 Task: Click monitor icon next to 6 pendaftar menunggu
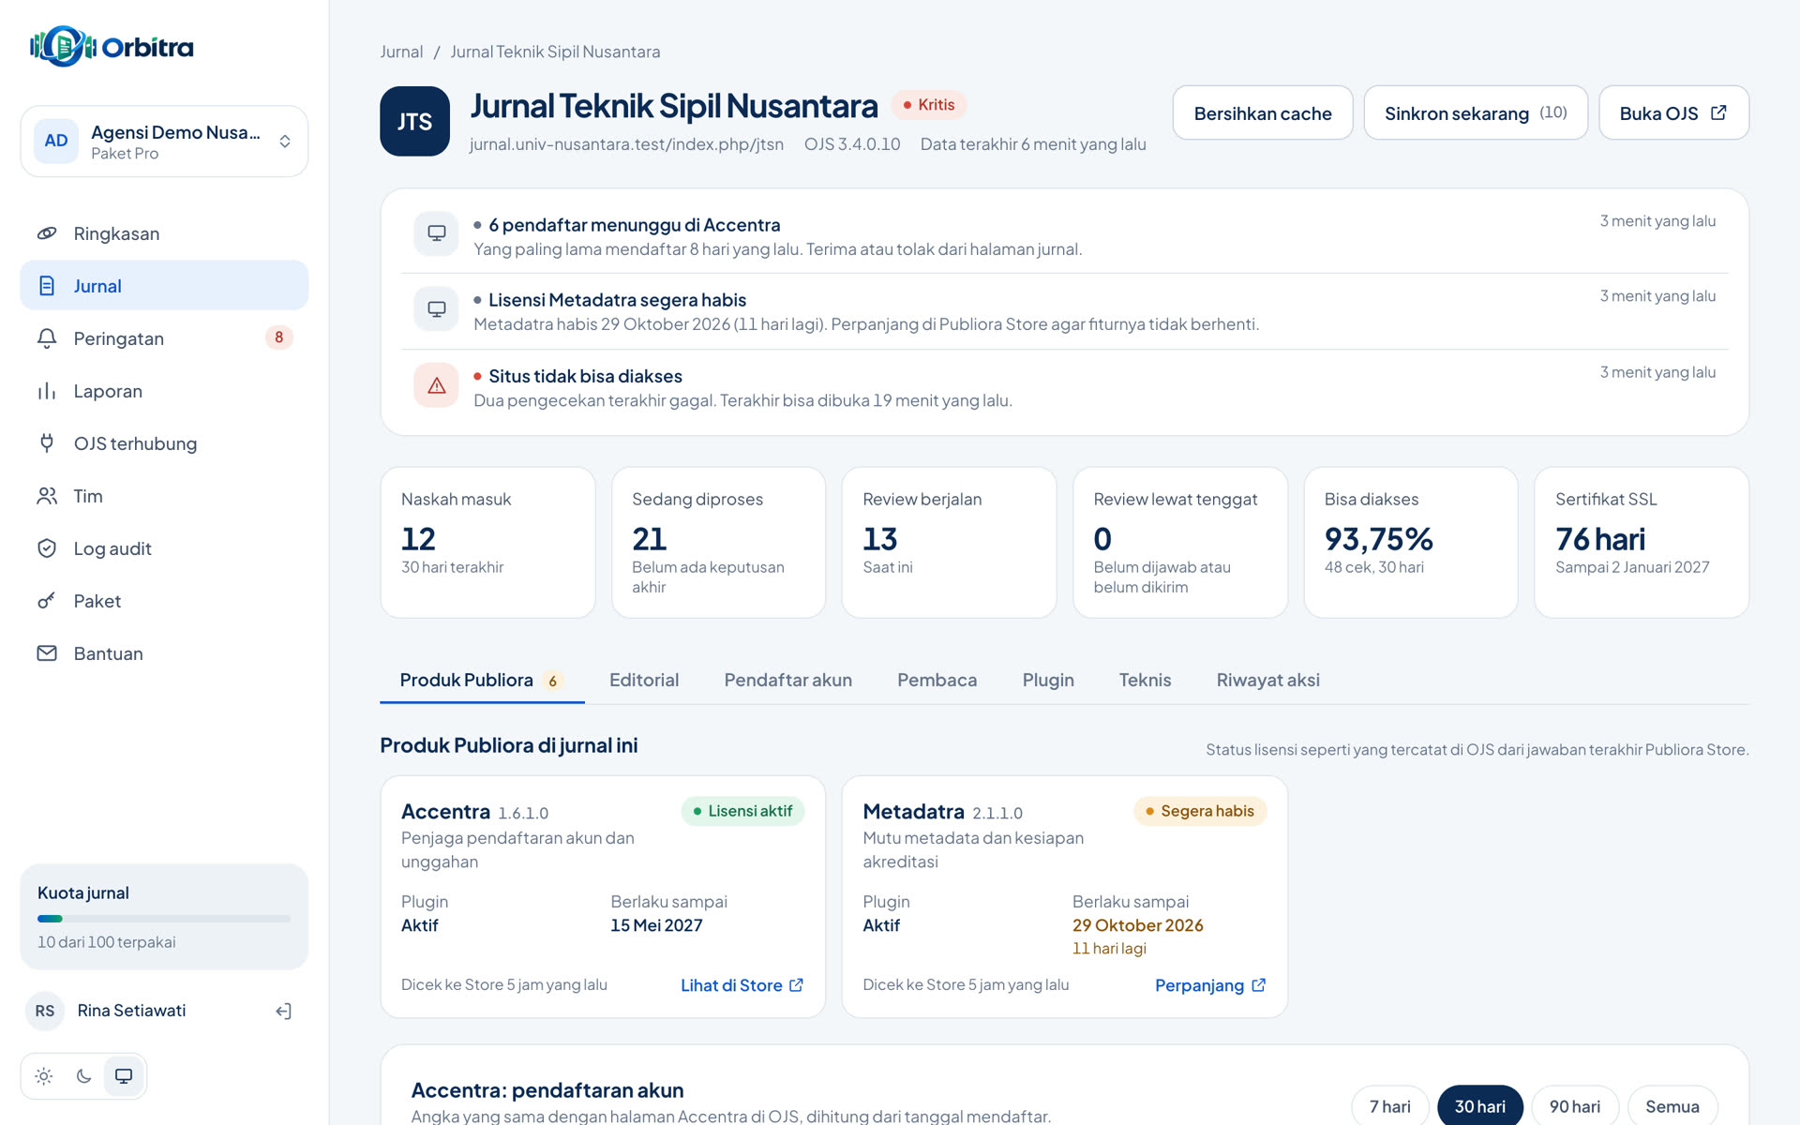point(437,233)
